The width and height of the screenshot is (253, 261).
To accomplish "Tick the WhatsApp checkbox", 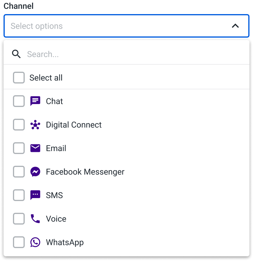I will click(19, 242).
